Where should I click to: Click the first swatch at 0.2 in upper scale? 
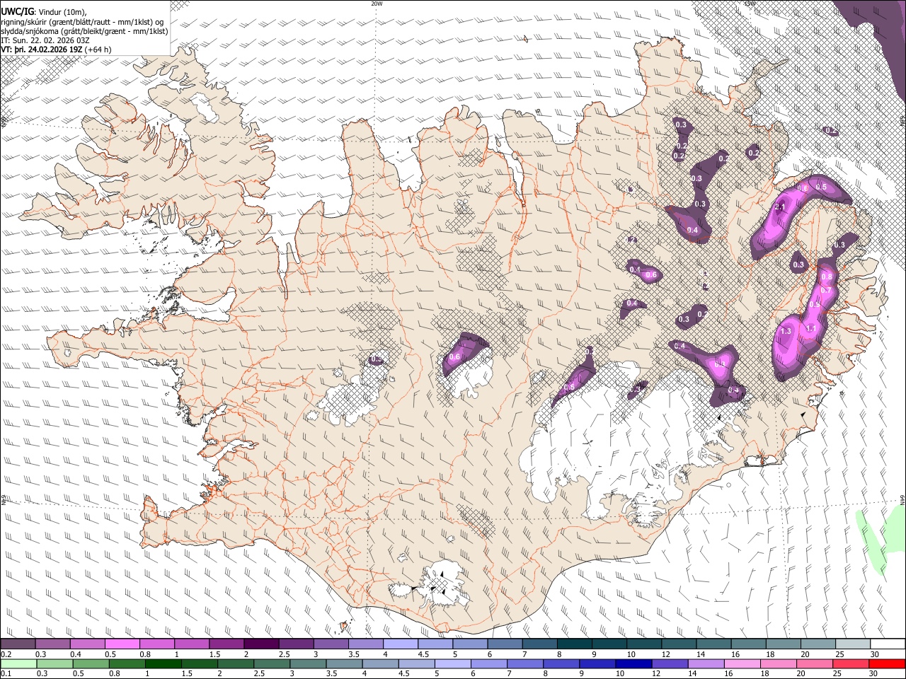(x=18, y=644)
